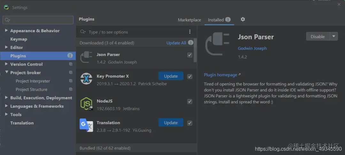The width and height of the screenshot is (345, 155).
Task: Click the PyCharm logo in title bar
Action: (6, 7)
